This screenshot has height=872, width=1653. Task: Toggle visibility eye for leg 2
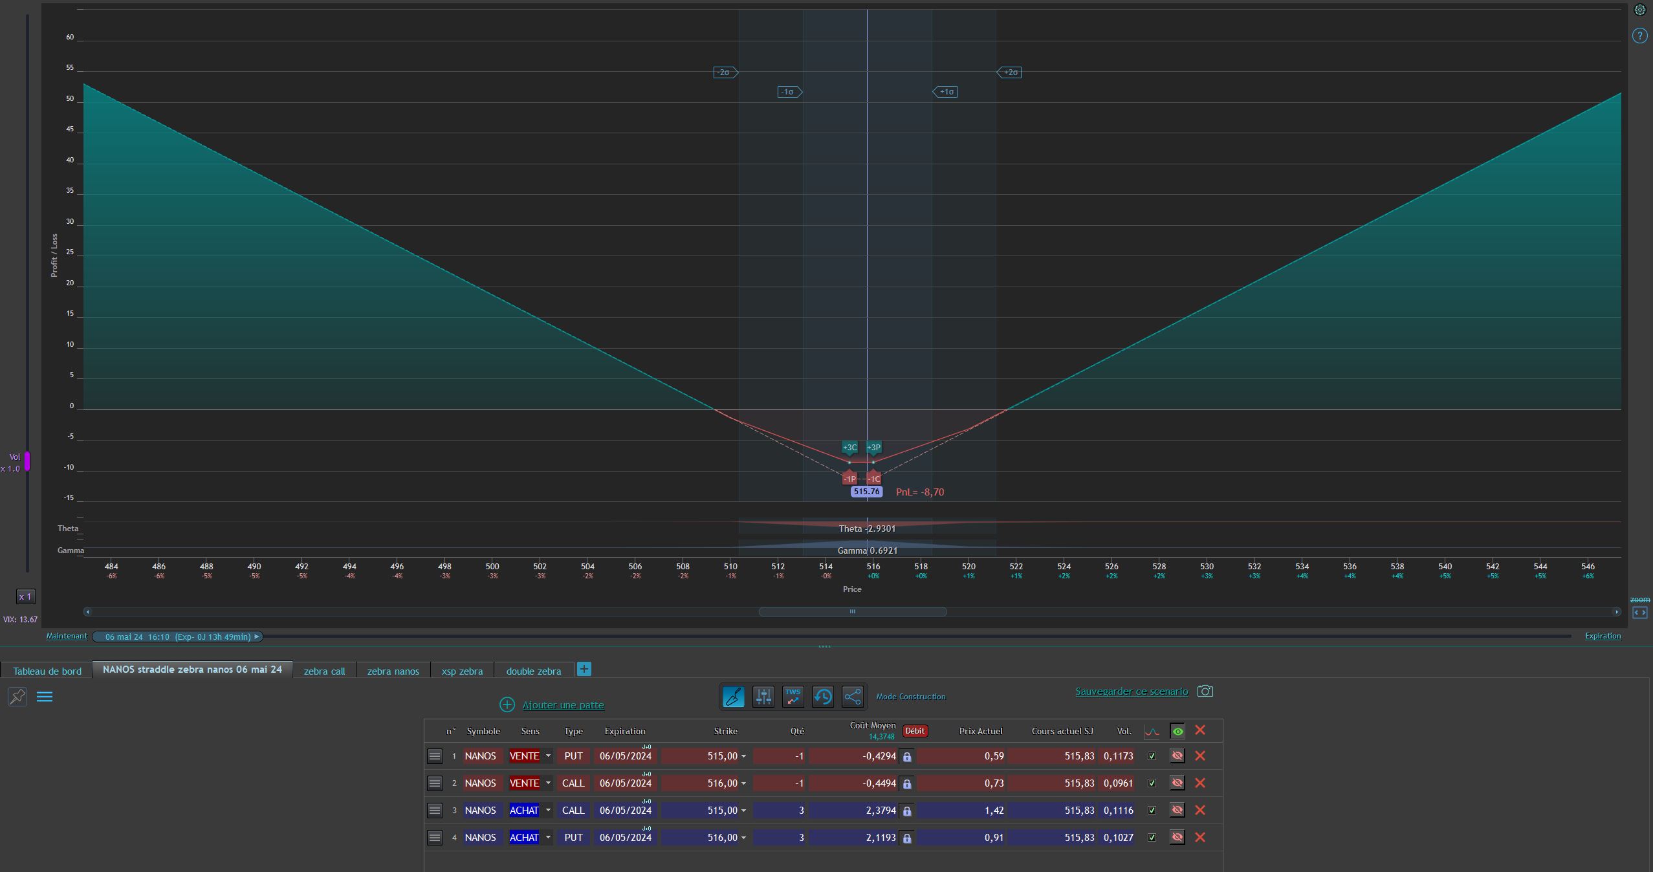(1177, 783)
